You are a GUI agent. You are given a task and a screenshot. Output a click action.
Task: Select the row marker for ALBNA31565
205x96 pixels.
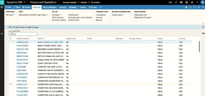11,42
